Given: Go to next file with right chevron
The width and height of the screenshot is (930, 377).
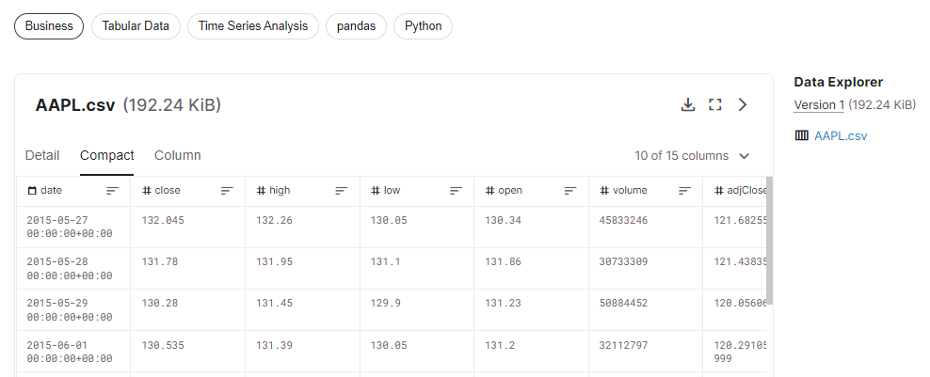Looking at the screenshot, I should coord(743,105).
